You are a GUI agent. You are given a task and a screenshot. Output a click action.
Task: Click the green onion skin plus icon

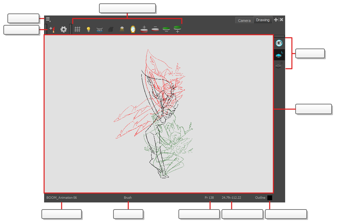[x=177, y=29]
